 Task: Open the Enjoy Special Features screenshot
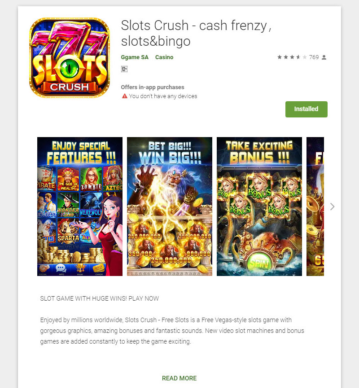point(80,207)
